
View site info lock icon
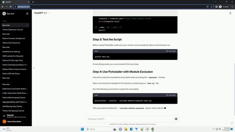pos(15,7)
